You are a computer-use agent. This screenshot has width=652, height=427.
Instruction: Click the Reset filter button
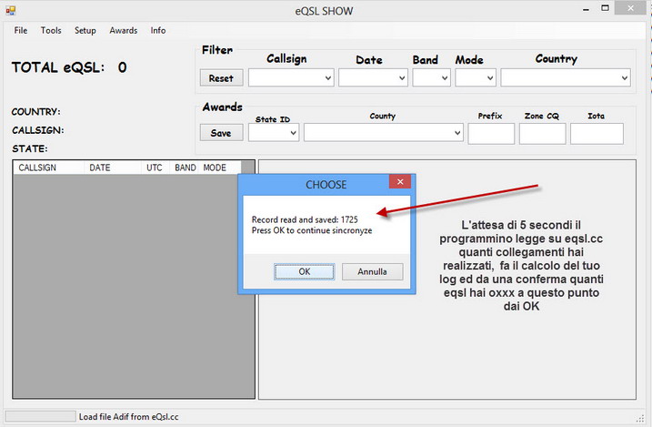point(221,77)
